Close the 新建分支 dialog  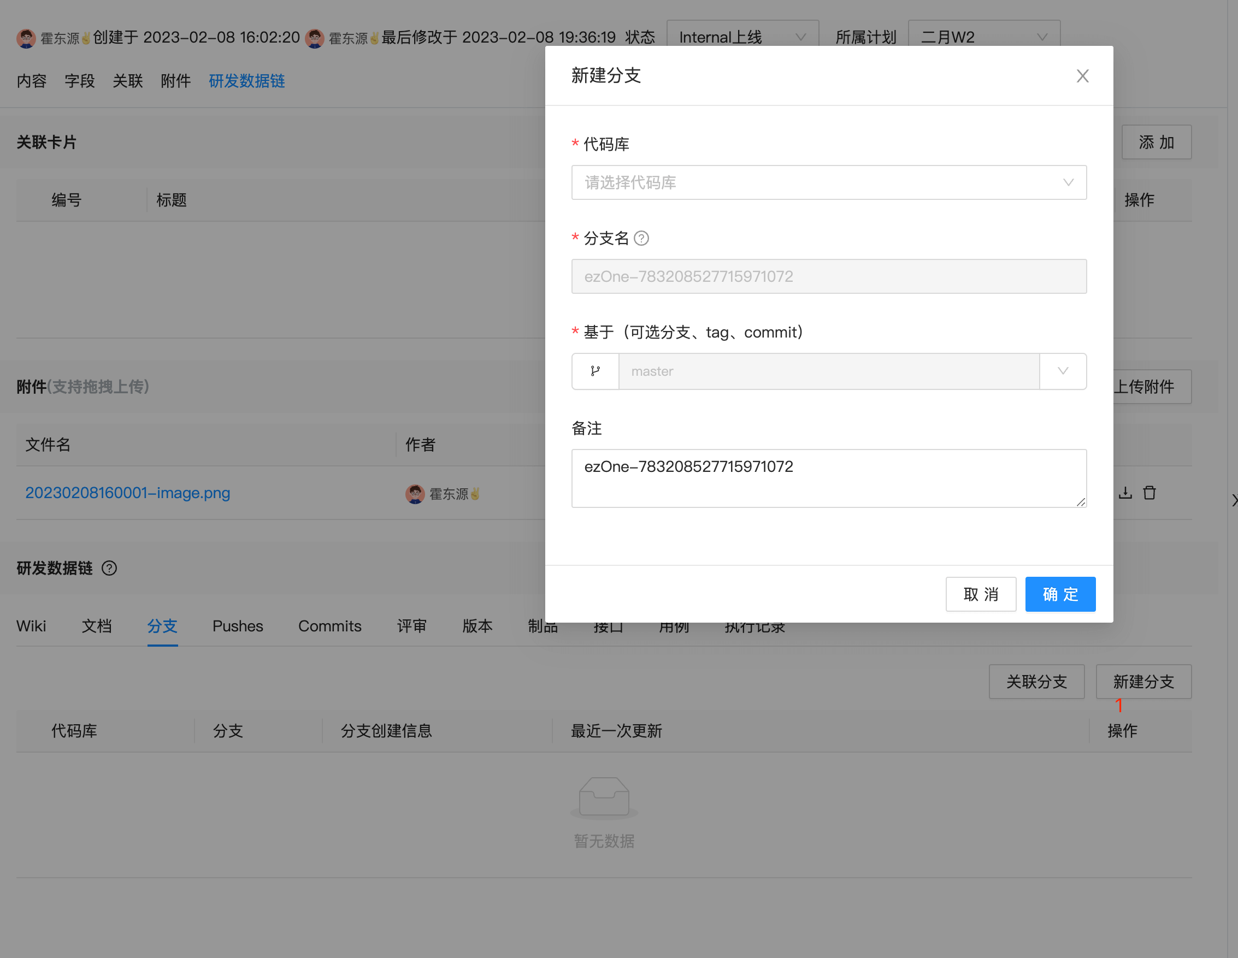pos(1082,75)
